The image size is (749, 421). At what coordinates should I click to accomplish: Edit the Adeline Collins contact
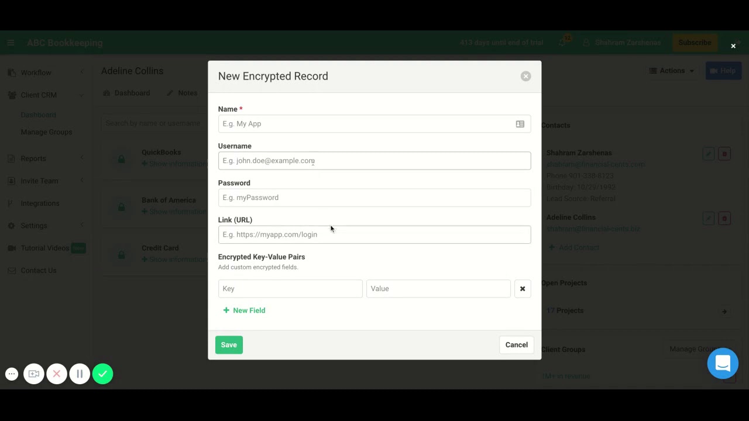709,218
